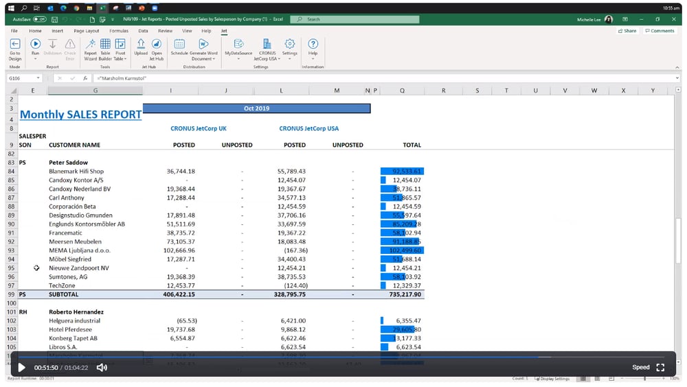Viewport: 687px width, 387px height.
Task: Collapse the ribbon with the chevron
Action: point(677,67)
